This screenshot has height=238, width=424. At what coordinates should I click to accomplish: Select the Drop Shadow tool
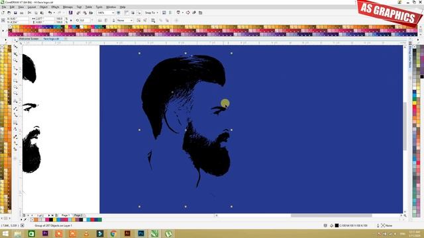(15, 122)
